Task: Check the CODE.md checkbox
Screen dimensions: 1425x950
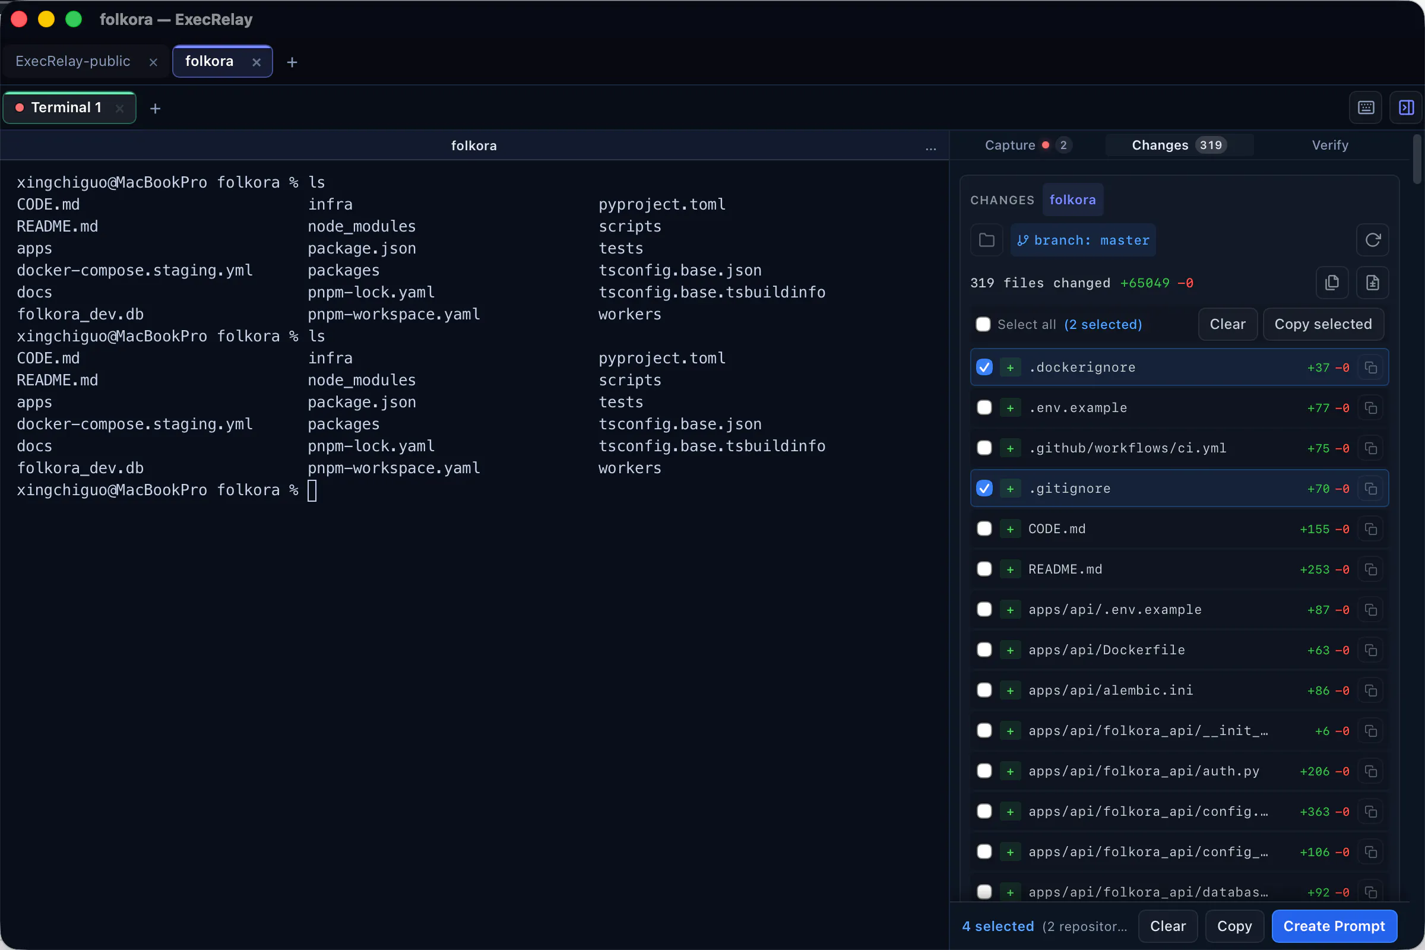Action: (984, 529)
